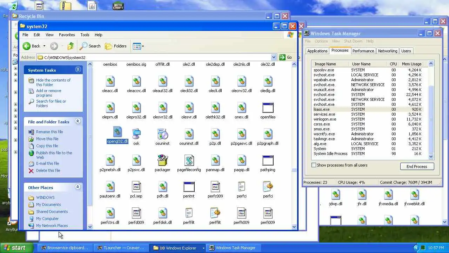Click the process list scroll up arrow
Screen dimensions: 449x253
coord(431,64)
